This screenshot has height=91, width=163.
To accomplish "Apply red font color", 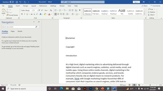I will tap(49, 14).
